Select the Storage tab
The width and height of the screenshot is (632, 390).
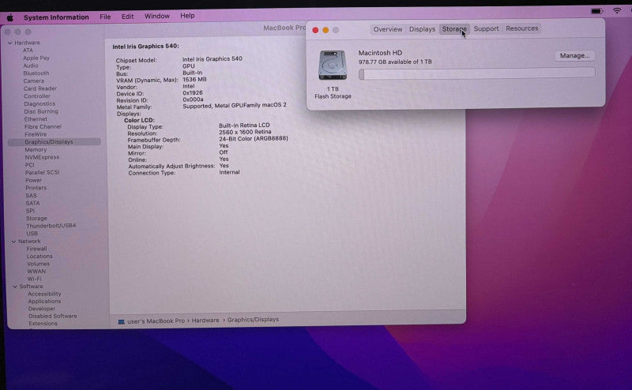454,29
